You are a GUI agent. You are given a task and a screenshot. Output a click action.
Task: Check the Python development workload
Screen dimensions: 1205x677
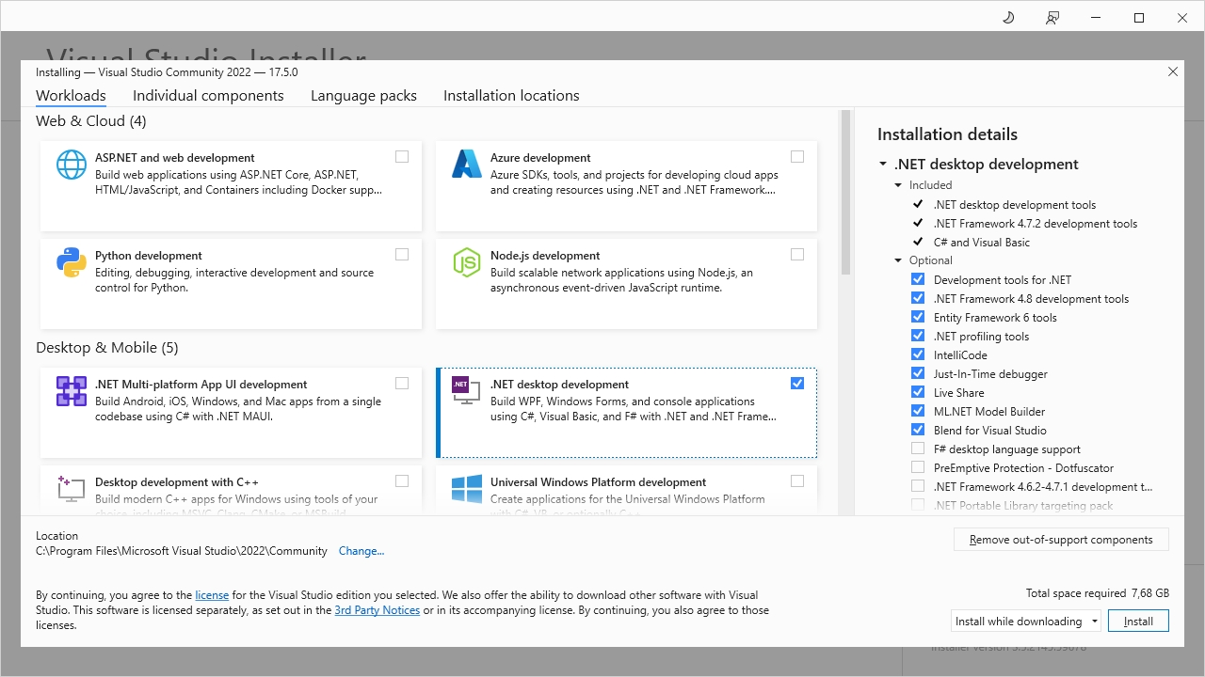tap(402, 255)
